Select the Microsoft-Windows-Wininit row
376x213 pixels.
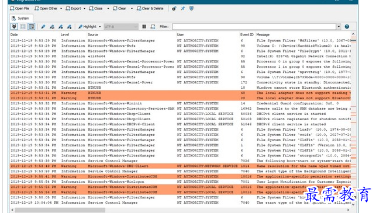pyautogui.click(x=180, y=103)
